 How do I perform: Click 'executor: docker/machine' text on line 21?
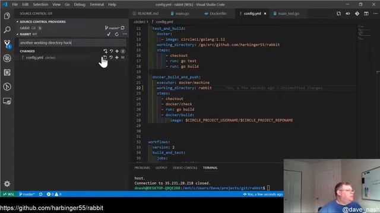click(x=183, y=83)
